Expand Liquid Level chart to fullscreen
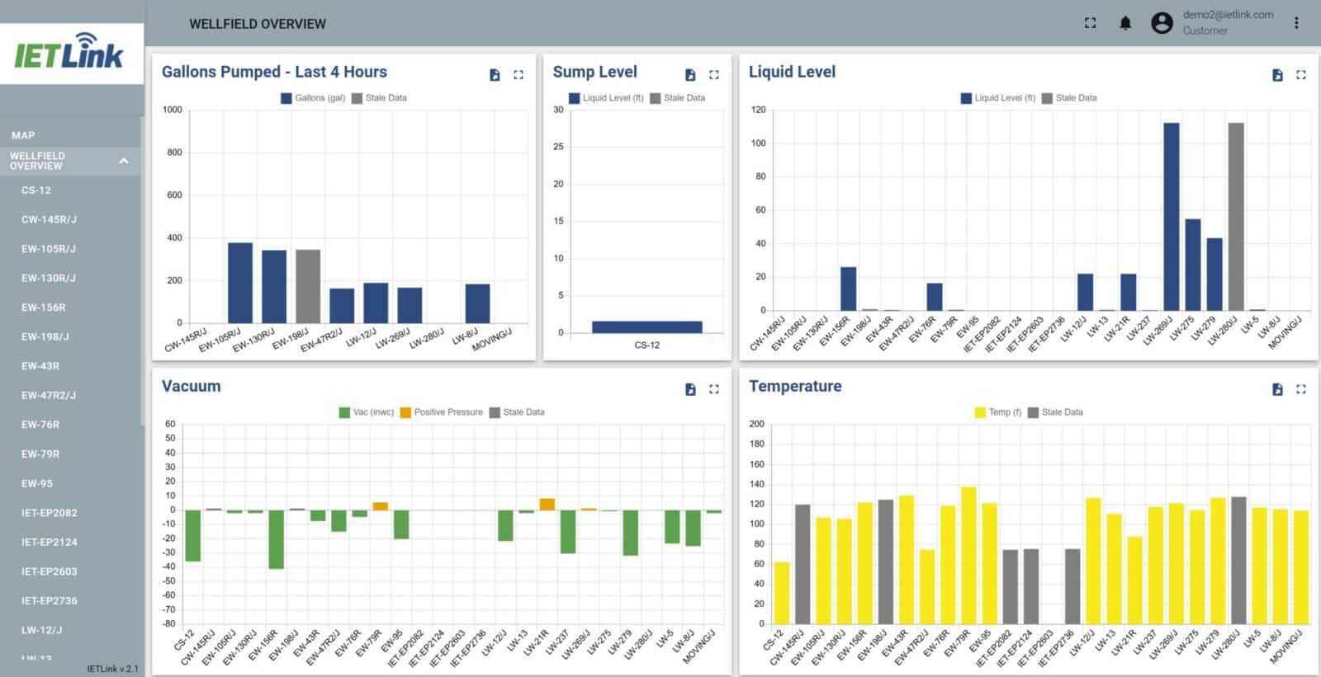Image resolution: width=1321 pixels, height=677 pixels. click(1301, 75)
